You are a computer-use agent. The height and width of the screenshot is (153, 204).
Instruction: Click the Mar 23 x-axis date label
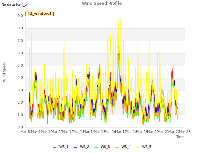[185, 132]
